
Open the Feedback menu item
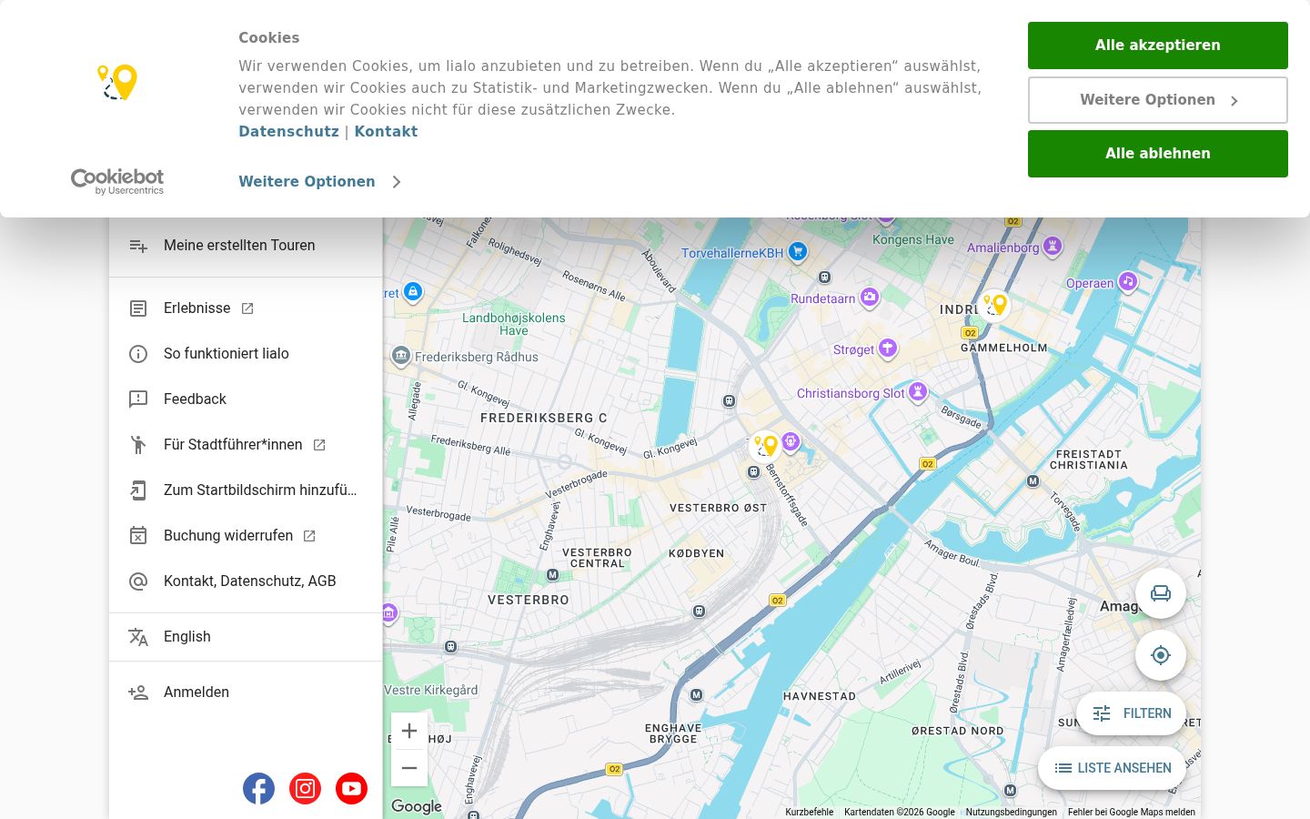246,399
